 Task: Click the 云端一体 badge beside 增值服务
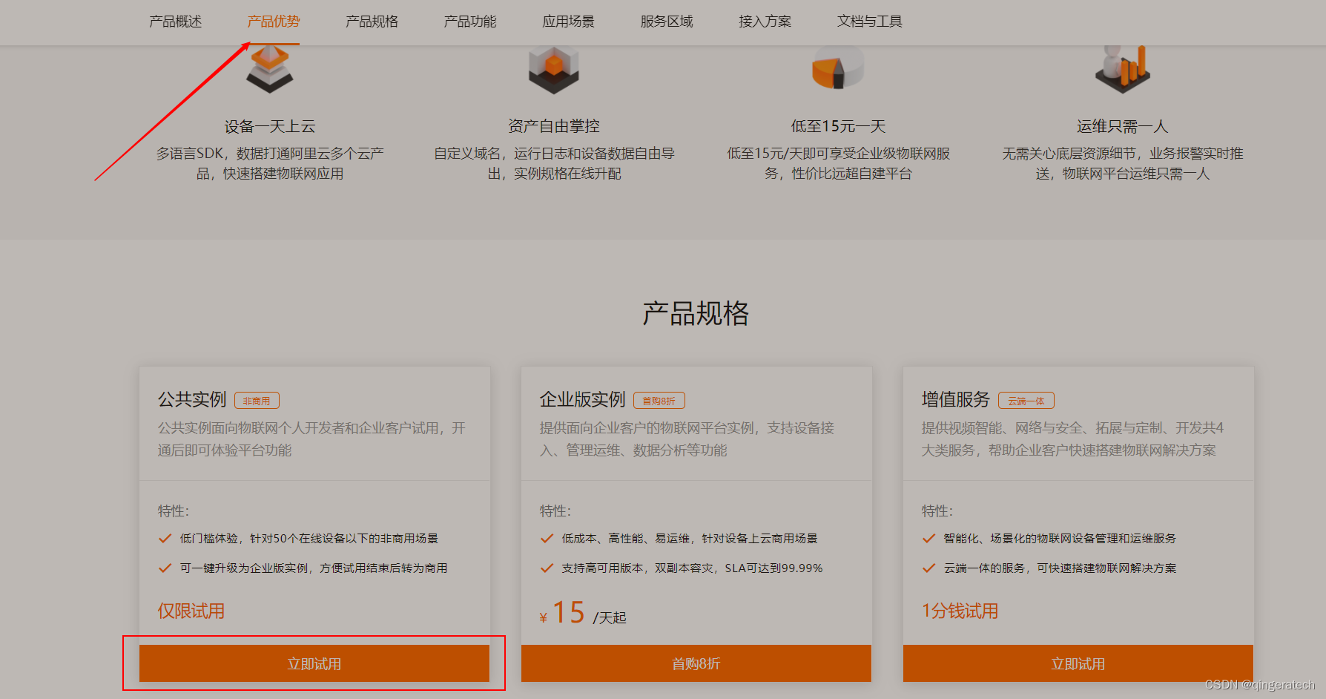(x=1026, y=401)
